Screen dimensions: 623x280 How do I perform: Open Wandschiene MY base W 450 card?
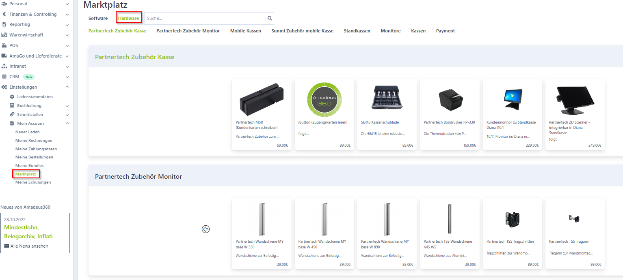tap(324, 233)
